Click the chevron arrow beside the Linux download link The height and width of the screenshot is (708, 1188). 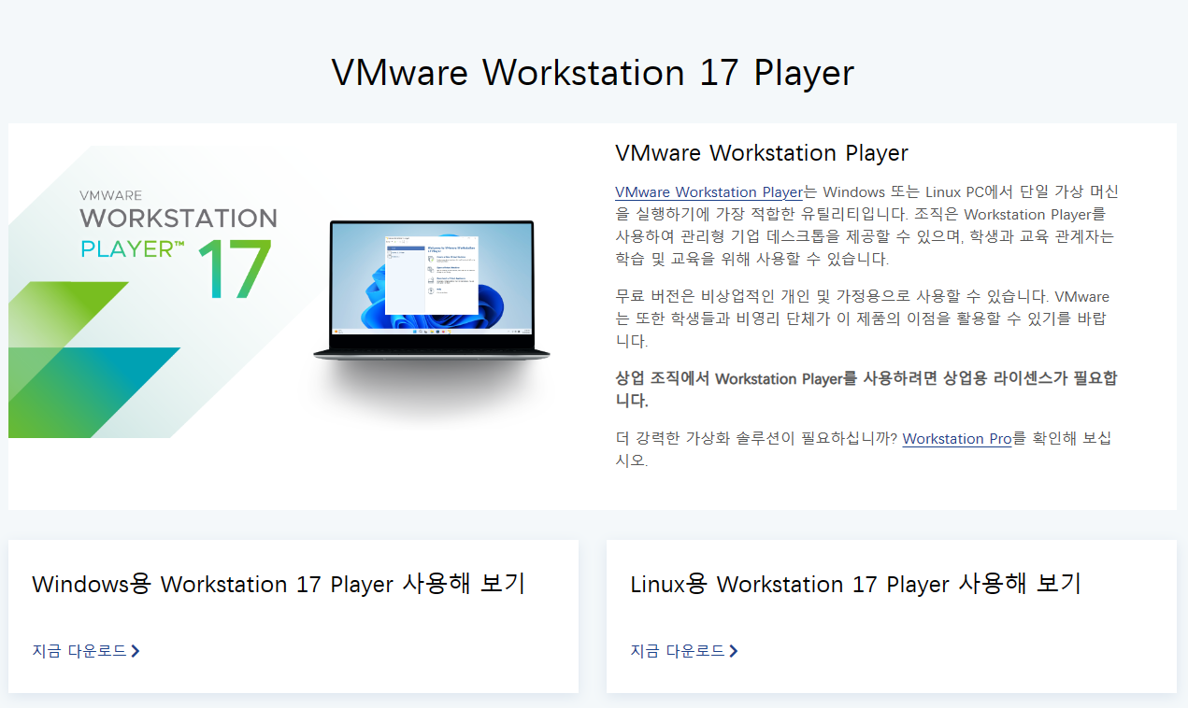click(x=734, y=651)
